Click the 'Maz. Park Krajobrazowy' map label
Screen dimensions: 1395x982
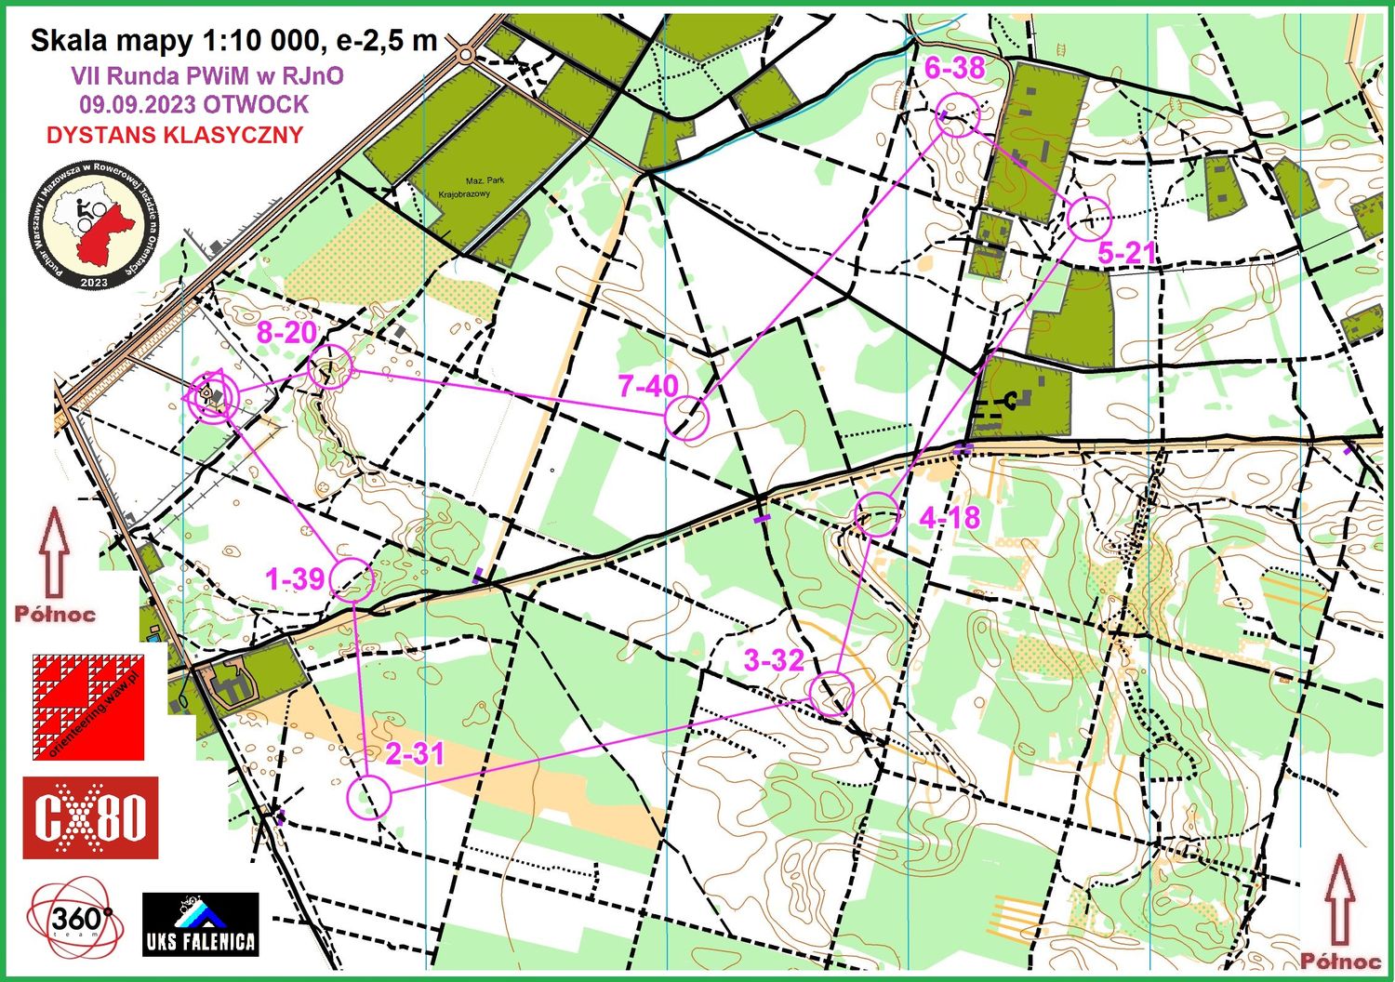pos(471,187)
